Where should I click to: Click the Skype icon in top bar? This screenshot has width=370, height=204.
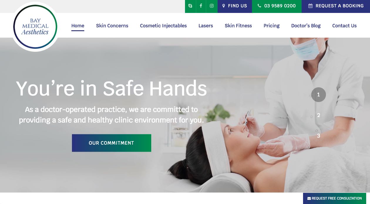(190, 6)
